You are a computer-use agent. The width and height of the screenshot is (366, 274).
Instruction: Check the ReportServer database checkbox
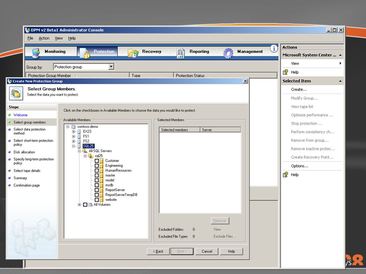pos(96,190)
